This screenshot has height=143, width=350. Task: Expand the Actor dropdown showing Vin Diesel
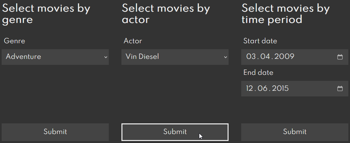coord(175,57)
